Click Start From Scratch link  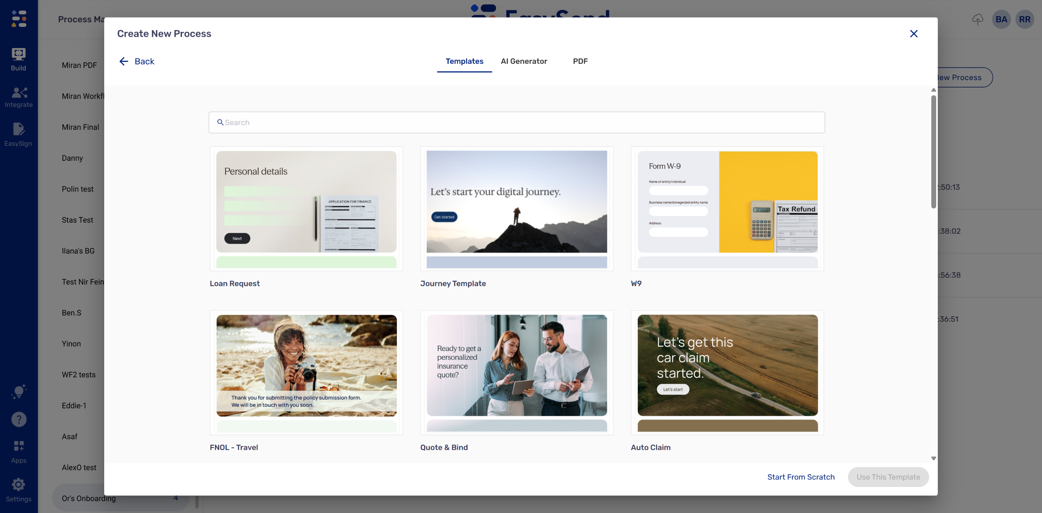[x=801, y=477]
